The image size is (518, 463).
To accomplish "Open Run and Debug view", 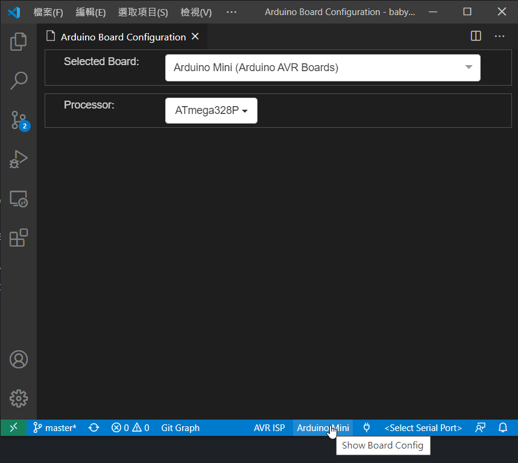I will click(x=19, y=160).
